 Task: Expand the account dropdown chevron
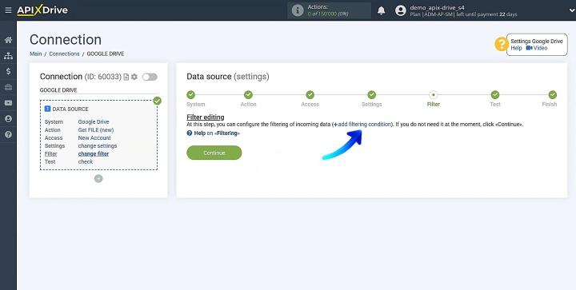point(571,10)
